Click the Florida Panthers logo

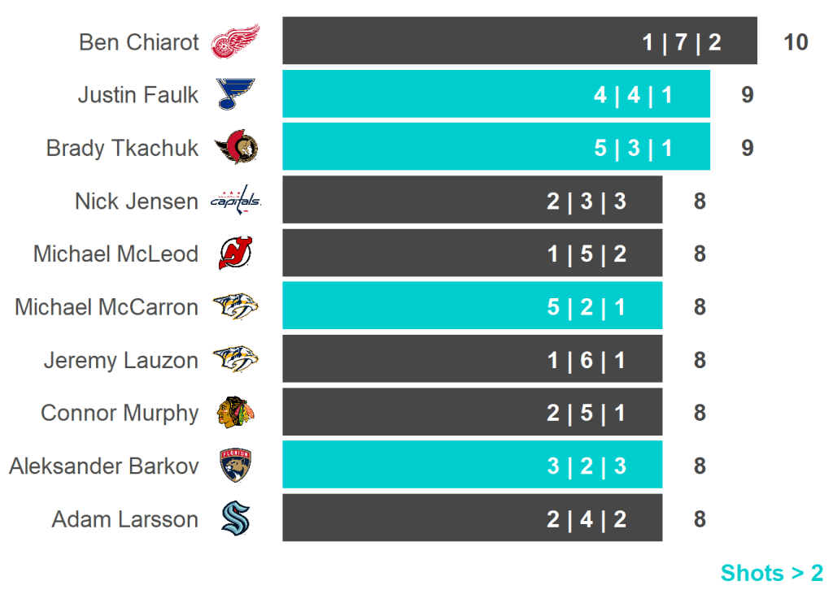(235, 466)
